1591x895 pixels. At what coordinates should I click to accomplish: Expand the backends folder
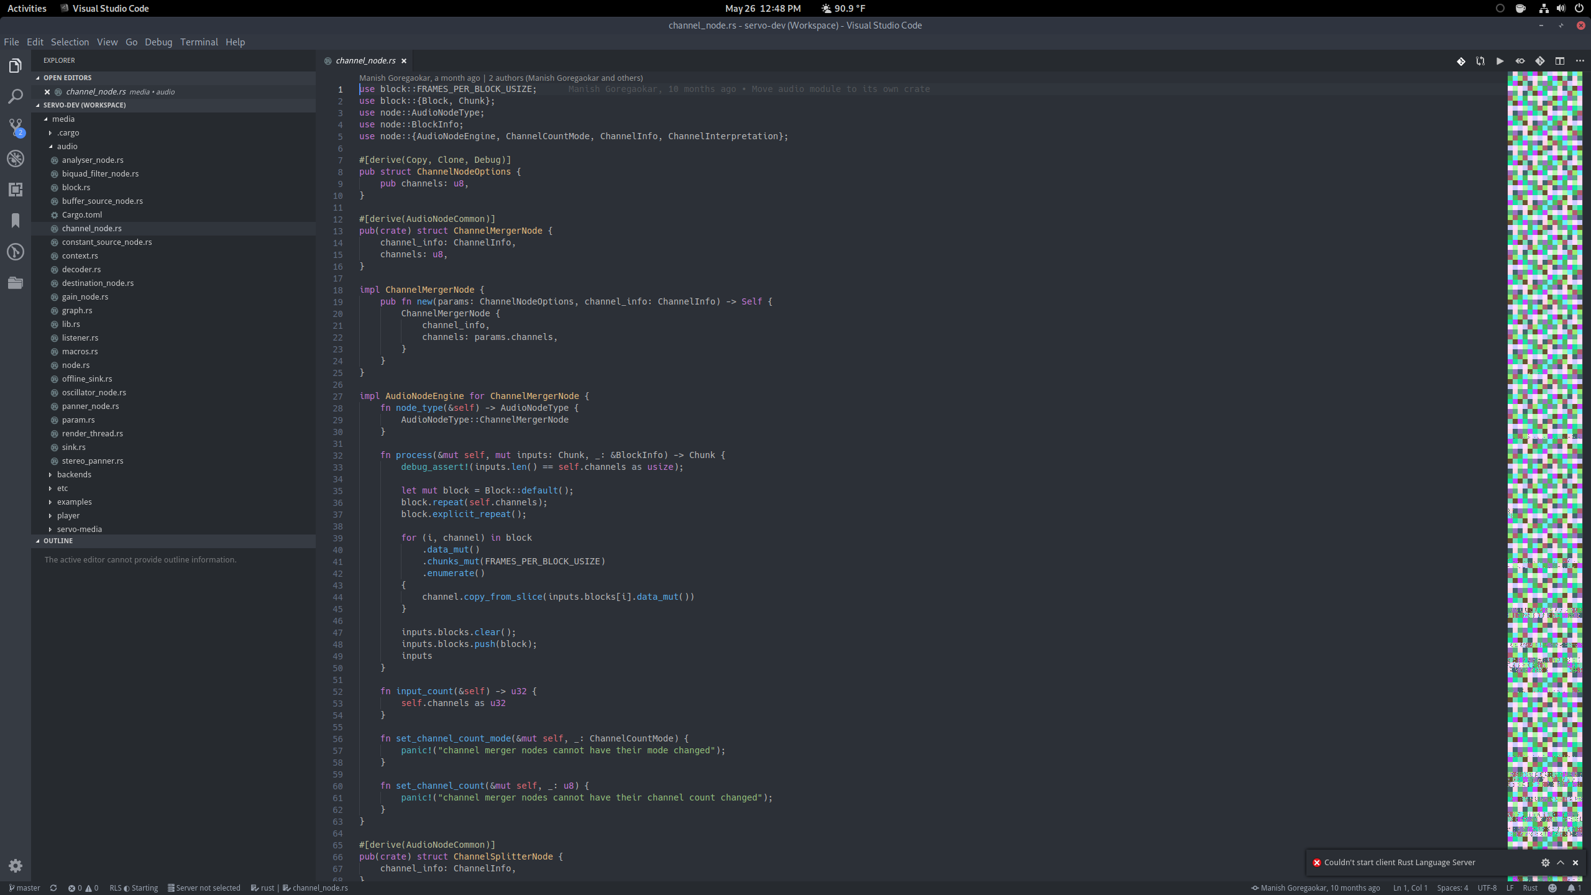tap(74, 474)
